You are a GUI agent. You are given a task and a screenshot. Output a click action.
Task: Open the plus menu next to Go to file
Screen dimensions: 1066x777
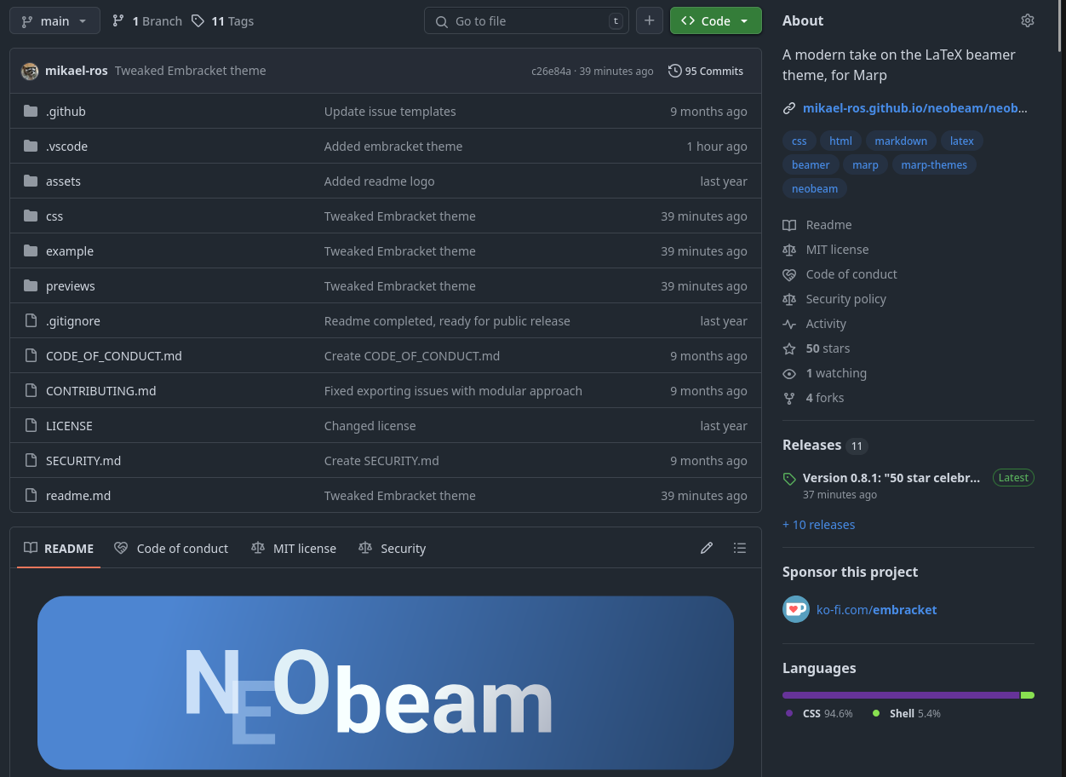tap(650, 20)
